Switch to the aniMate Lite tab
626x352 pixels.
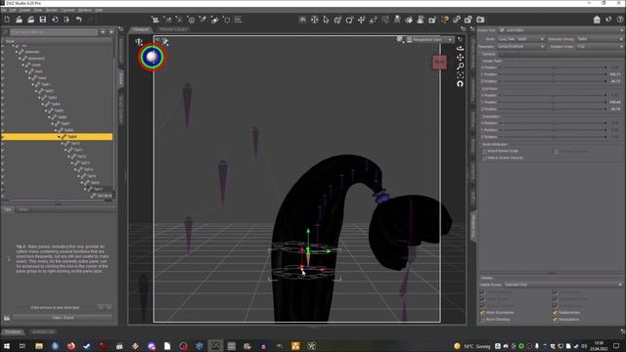pyautogui.click(x=43, y=332)
